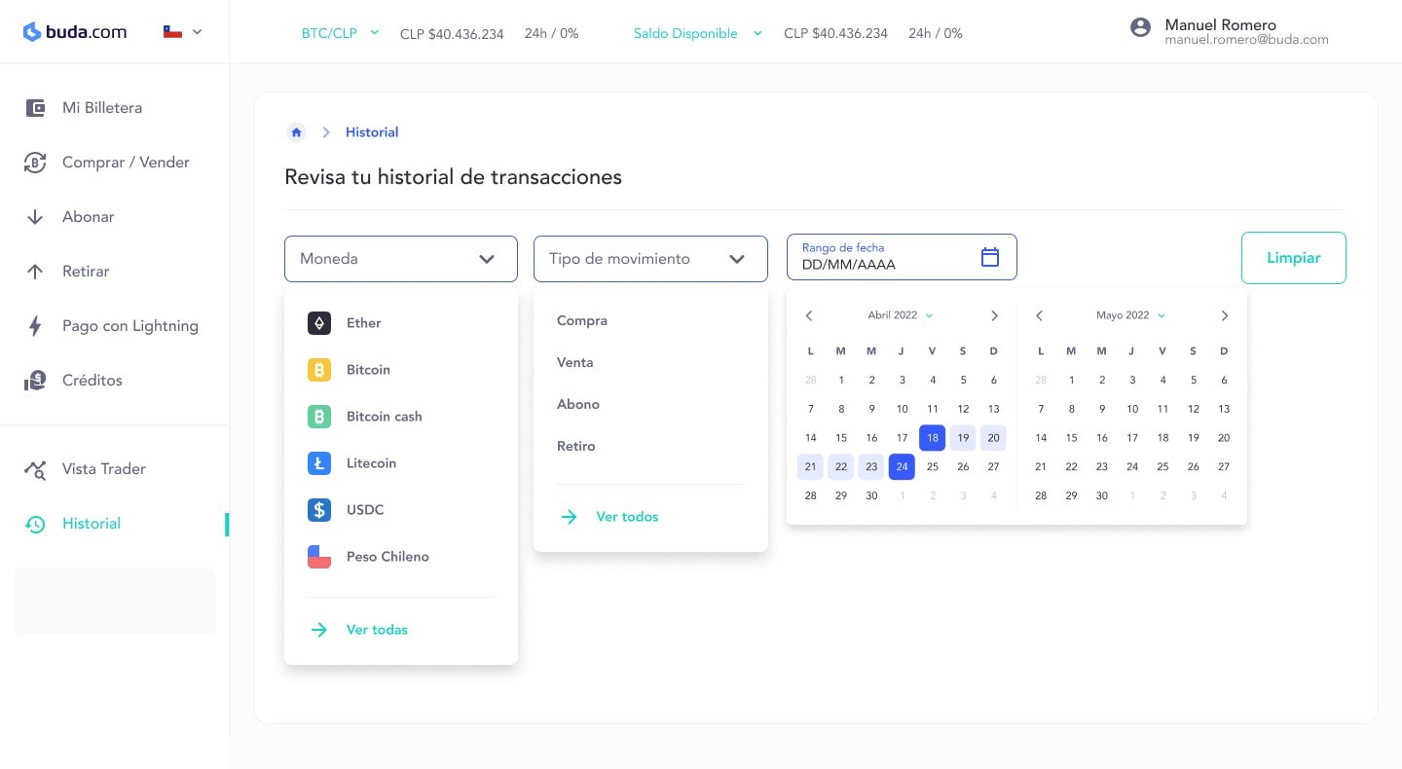Open the Chile flag country selector
Viewport: 1402px width, 769px height.
[x=182, y=32]
